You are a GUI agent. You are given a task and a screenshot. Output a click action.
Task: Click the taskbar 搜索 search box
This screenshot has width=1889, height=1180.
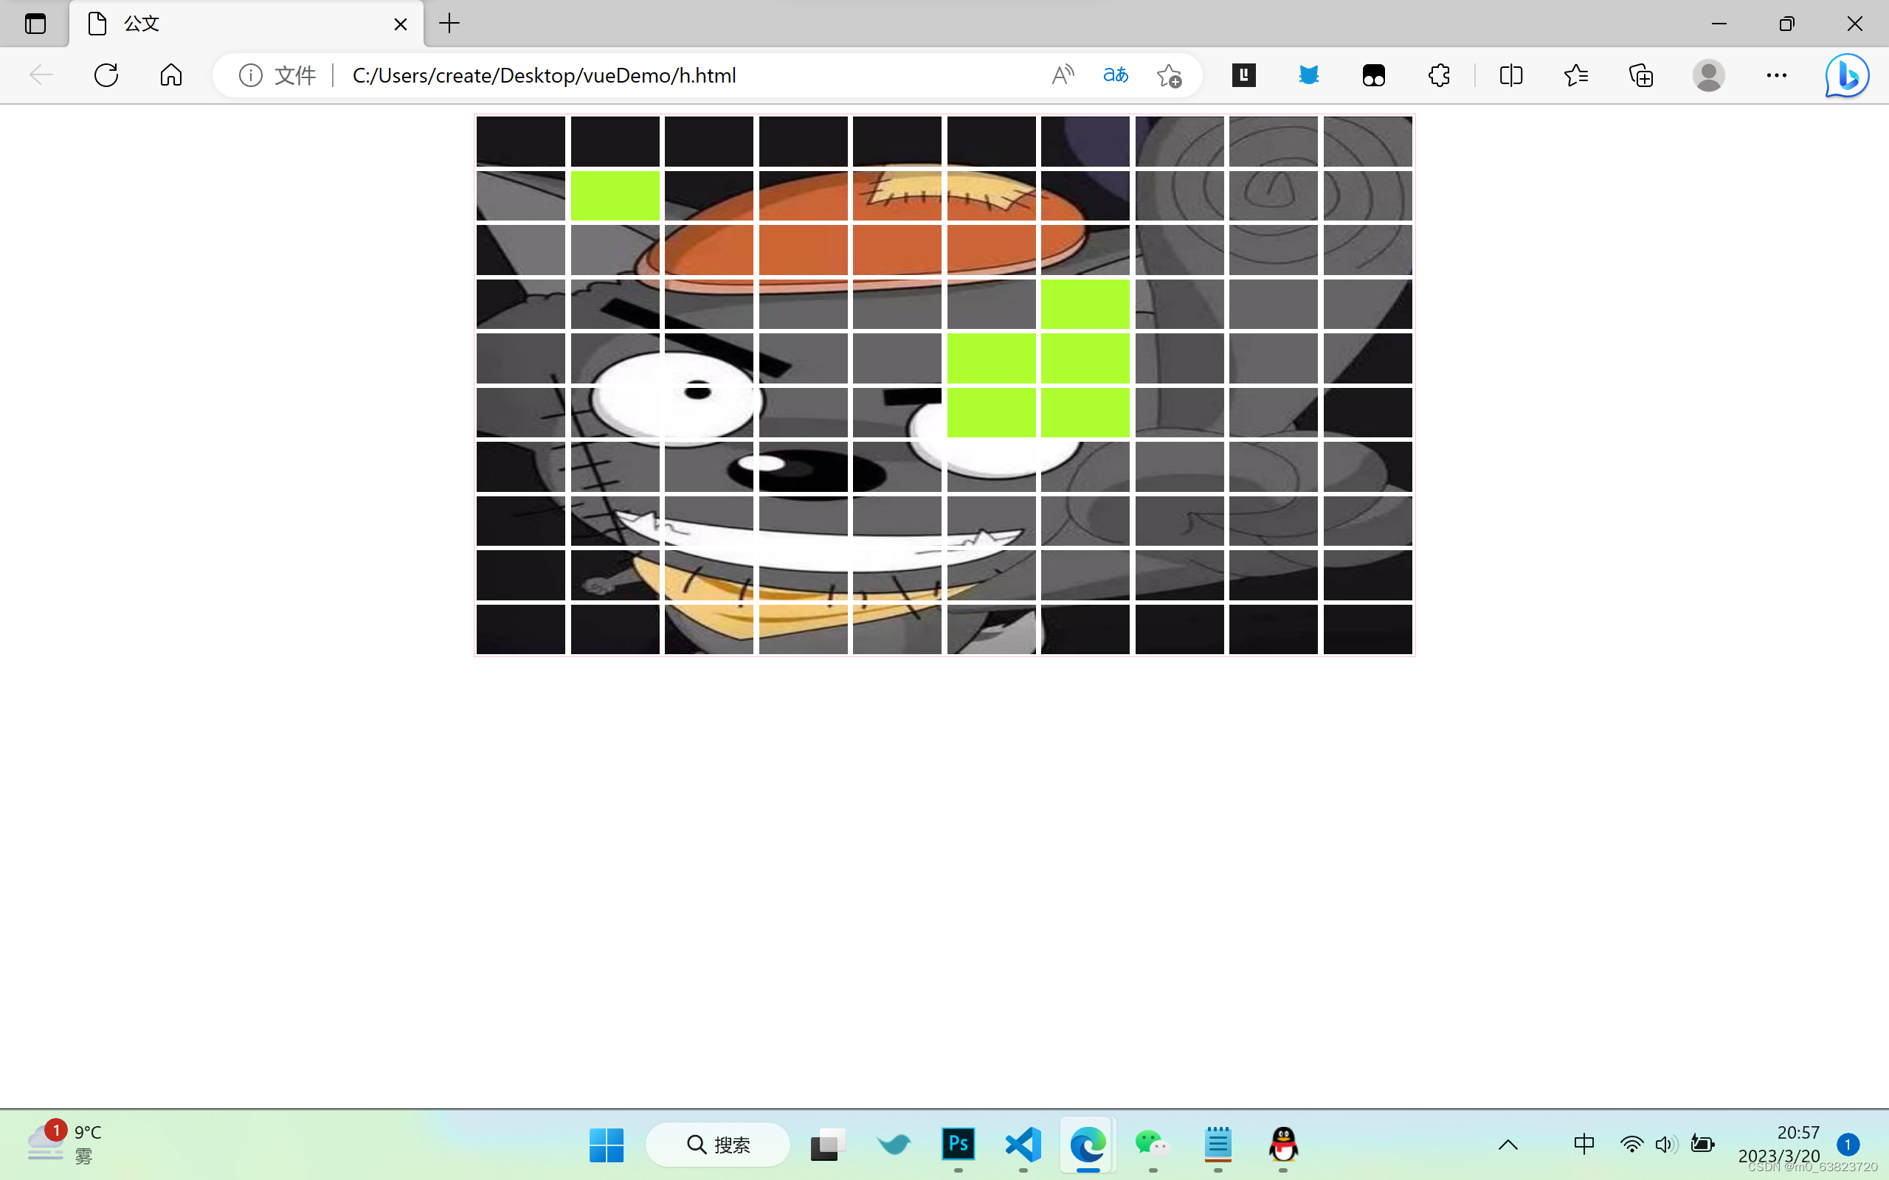tap(718, 1145)
